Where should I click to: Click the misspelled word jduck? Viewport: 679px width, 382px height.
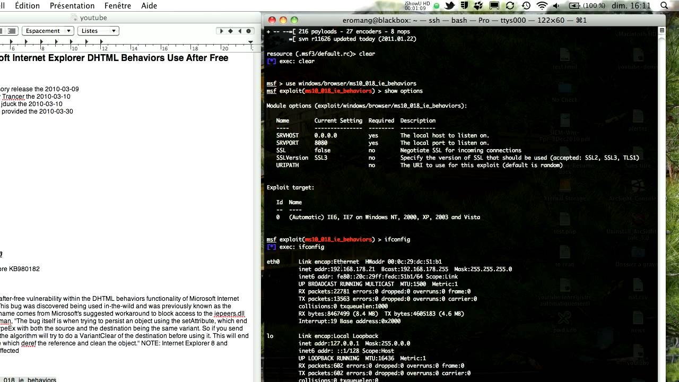click(x=9, y=104)
